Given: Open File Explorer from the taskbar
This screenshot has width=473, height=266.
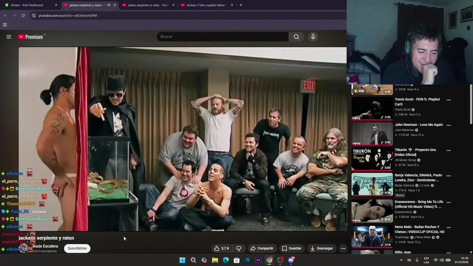Looking at the screenshot, I should click(215, 260).
